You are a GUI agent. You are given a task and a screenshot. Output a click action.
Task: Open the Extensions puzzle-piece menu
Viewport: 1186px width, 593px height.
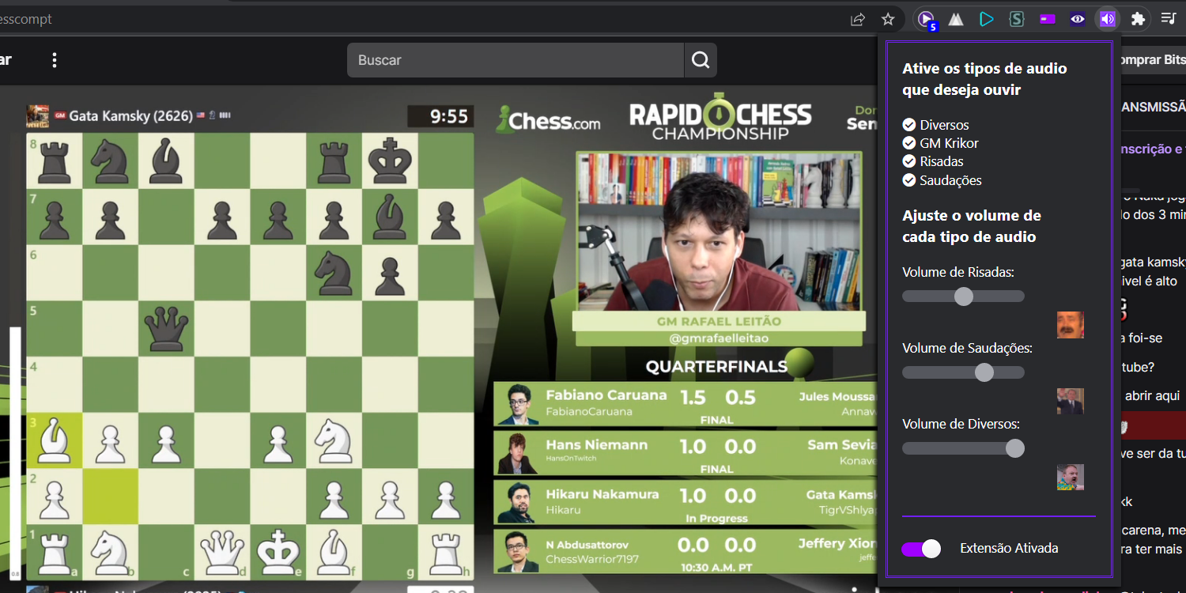point(1138,19)
